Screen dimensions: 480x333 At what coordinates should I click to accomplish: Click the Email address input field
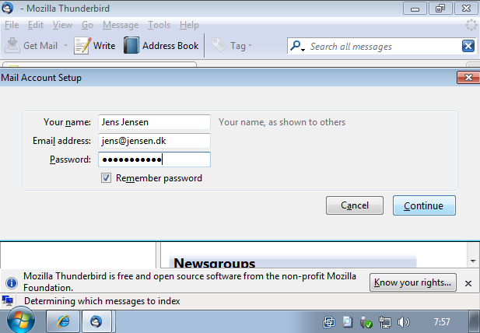154,141
